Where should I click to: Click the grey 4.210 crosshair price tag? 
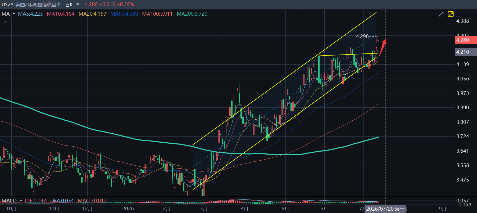click(x=466, y=52)
